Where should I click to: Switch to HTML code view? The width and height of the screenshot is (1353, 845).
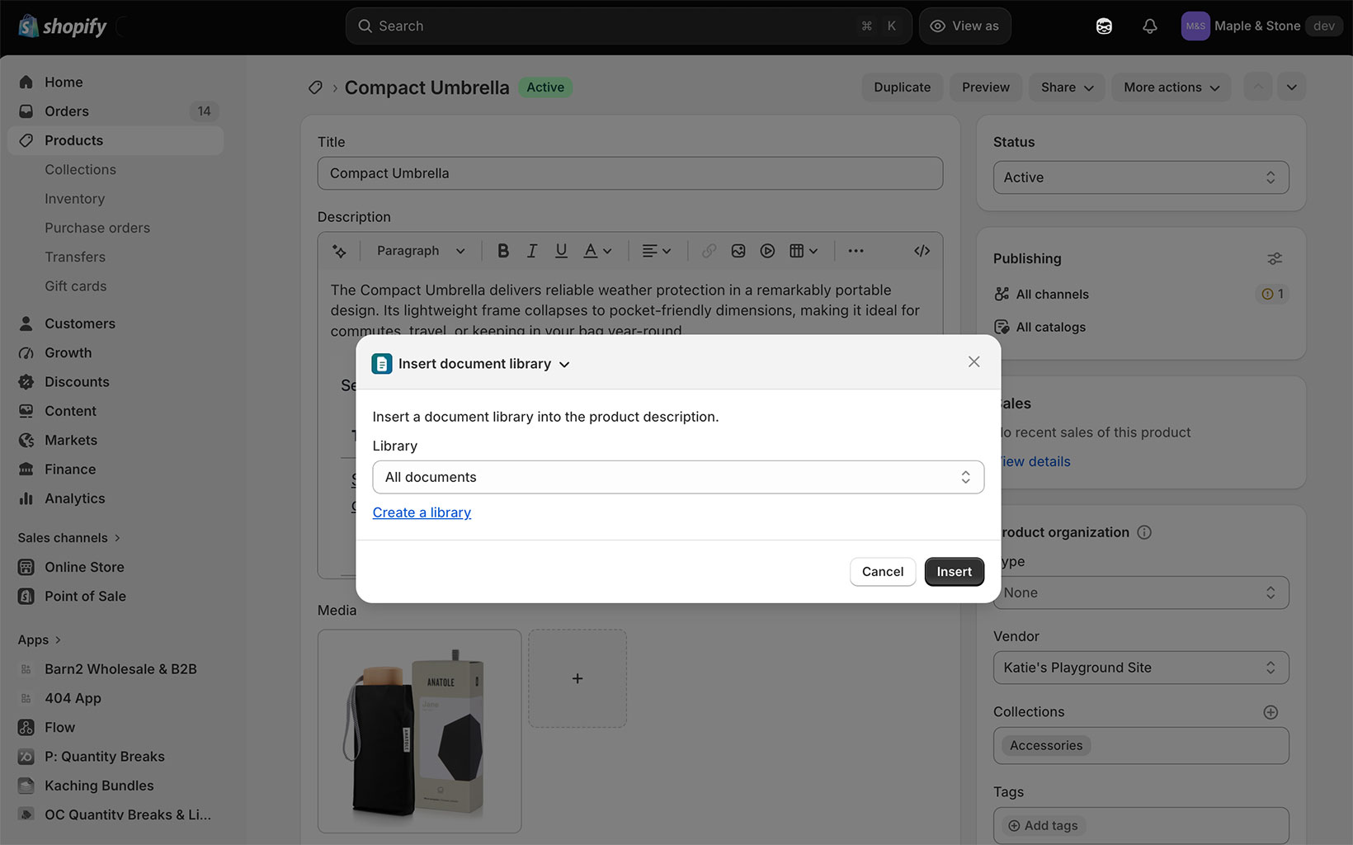[922, 251]
